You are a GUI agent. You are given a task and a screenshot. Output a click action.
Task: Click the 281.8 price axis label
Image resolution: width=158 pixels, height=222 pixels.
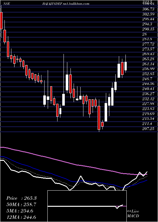[x=148, y=39]
